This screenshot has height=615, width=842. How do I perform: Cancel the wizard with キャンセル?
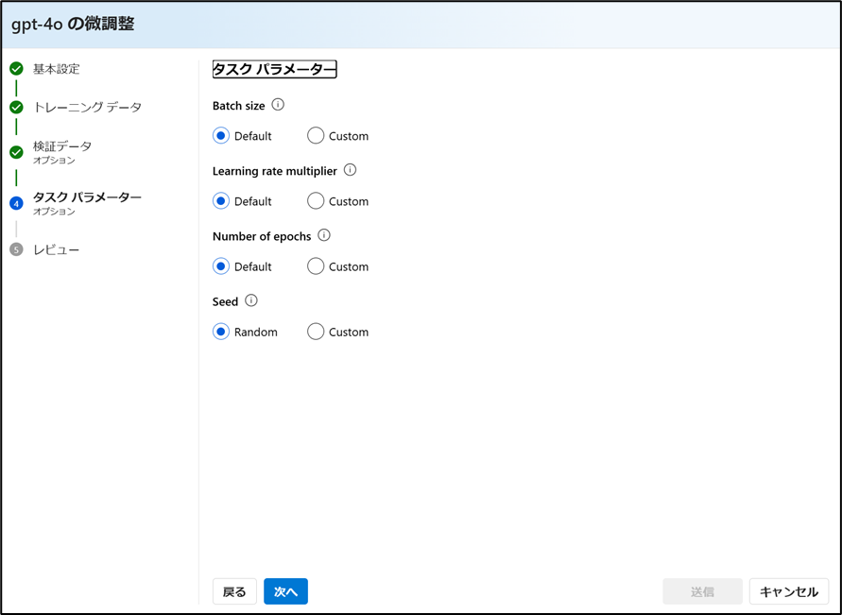click(789, 591)
